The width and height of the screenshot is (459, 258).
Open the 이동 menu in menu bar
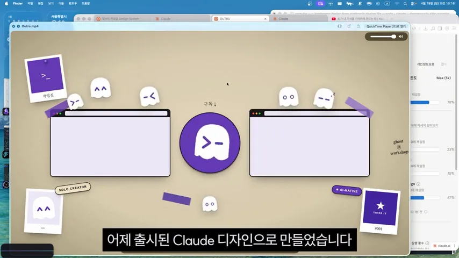61,4
